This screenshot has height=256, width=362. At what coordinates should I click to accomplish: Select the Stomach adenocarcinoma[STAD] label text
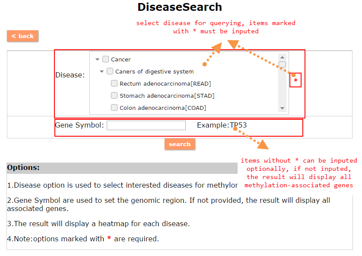pos(167,96)
